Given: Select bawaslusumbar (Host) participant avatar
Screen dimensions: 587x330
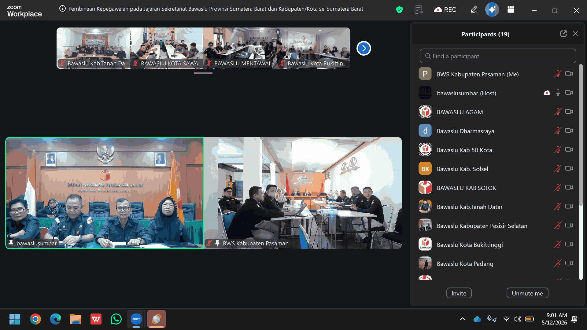Looking at the screenshot, I should click(x=425, y=93).
